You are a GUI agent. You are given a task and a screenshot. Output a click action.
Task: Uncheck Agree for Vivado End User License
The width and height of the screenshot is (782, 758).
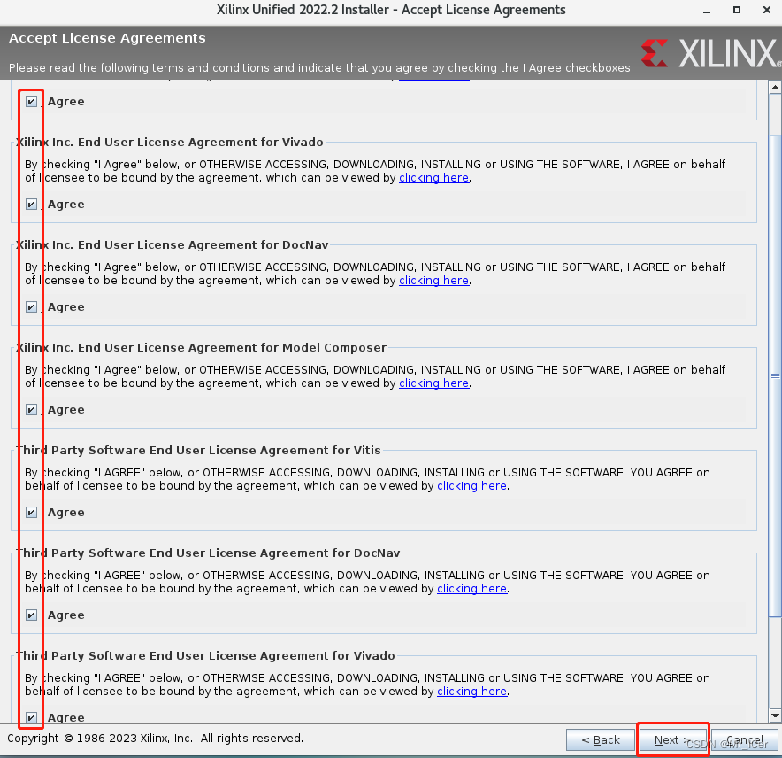(x=31, y=205)
